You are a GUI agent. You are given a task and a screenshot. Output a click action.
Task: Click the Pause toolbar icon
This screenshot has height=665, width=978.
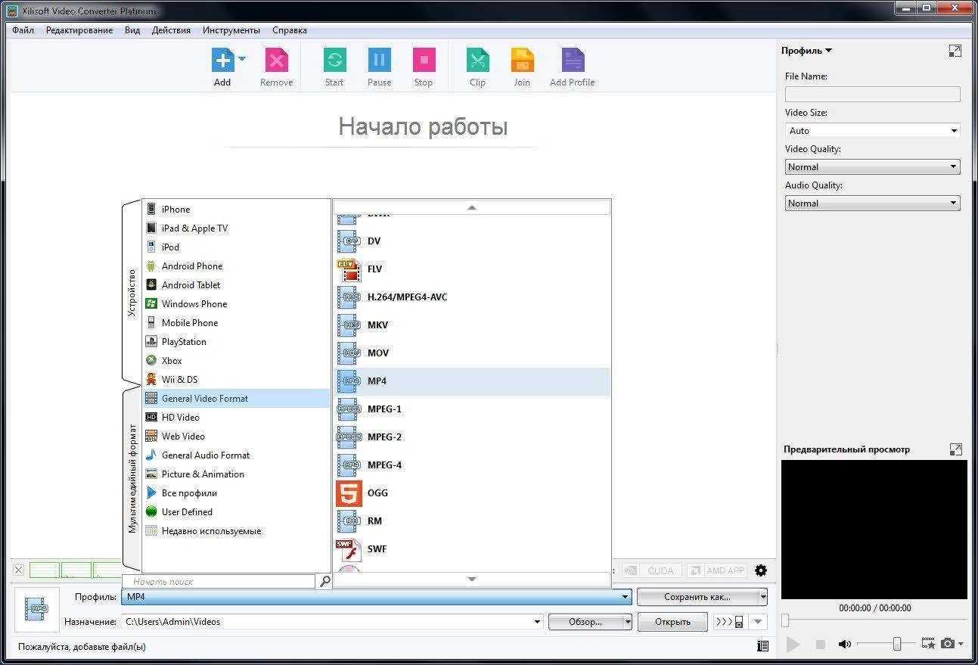pyautogui.click(x=379, y=61)
